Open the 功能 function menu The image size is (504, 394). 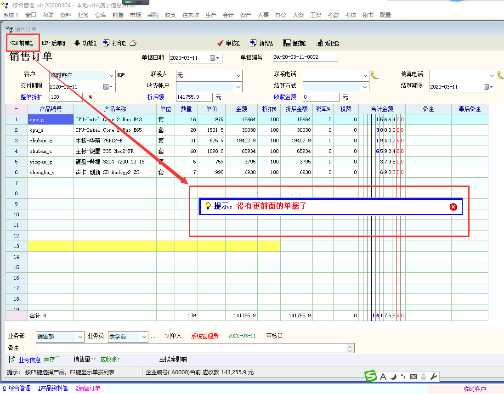[x=85, y=43]
